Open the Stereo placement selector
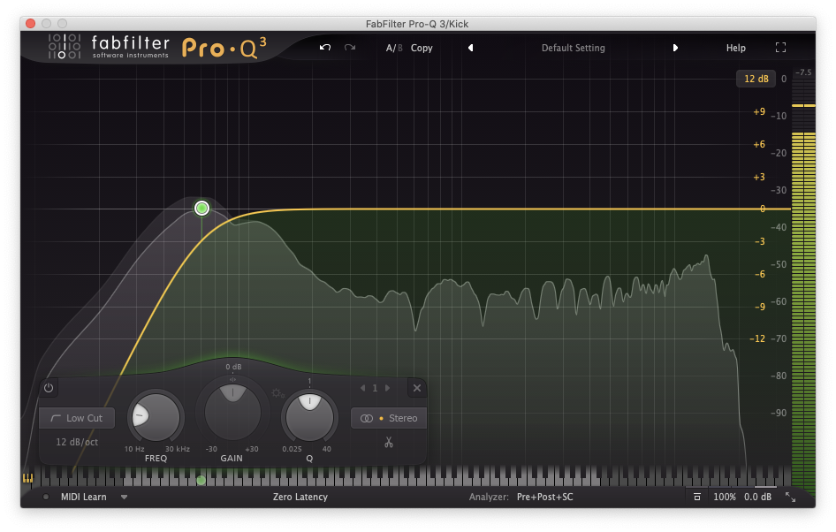This screenshot has width=836, height=532. pos(389,419)
